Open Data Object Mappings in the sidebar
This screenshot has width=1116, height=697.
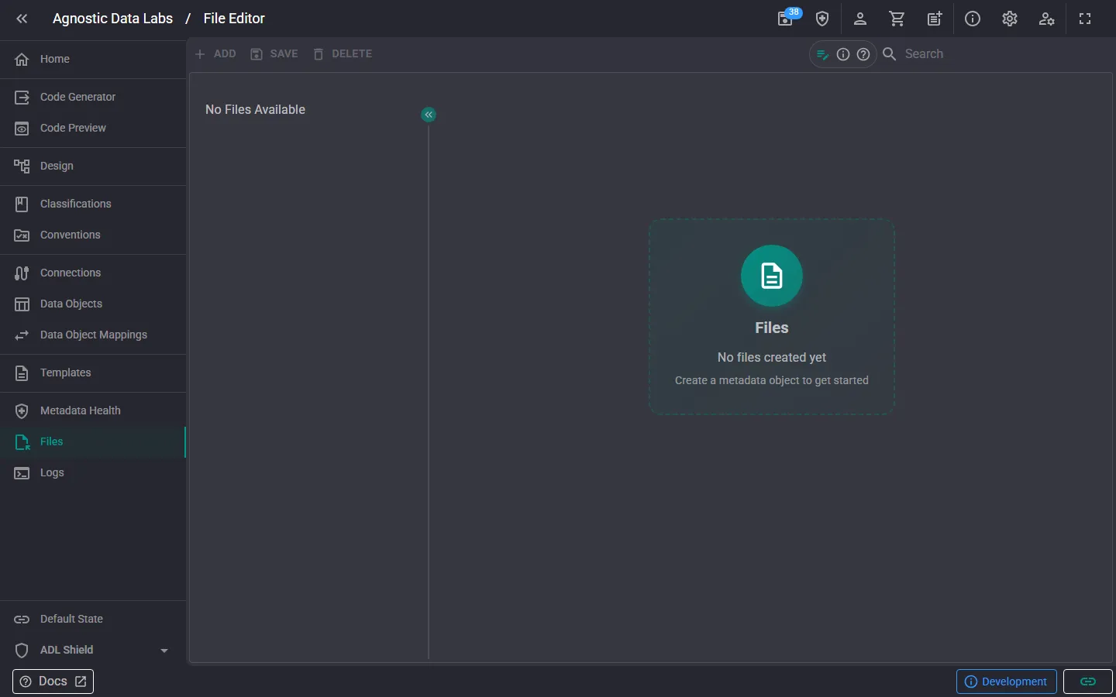click(93, 335)
